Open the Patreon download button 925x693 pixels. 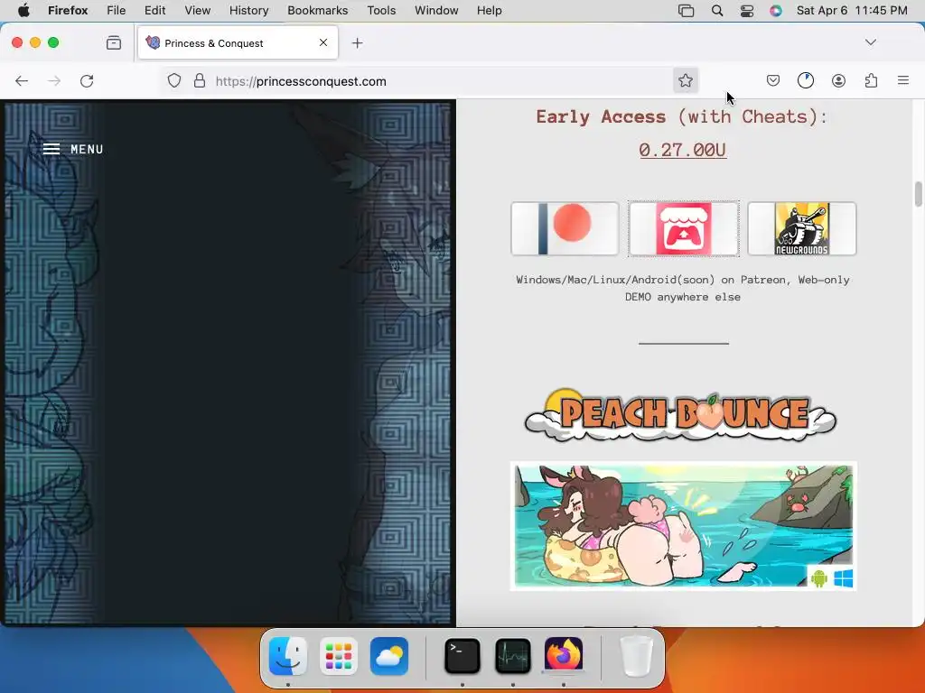coord(565,228)
